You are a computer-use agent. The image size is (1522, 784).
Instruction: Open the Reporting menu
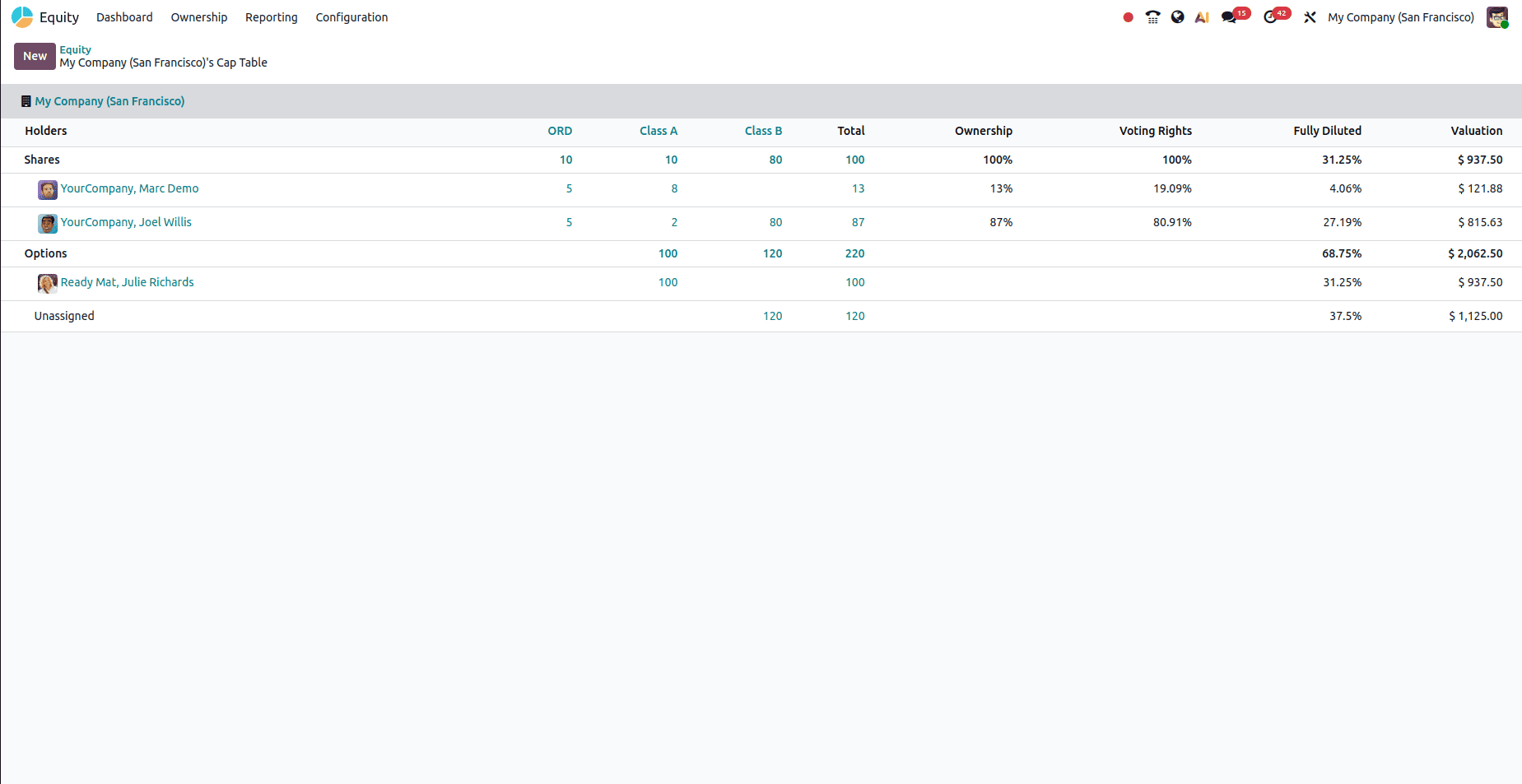(272, 17)
